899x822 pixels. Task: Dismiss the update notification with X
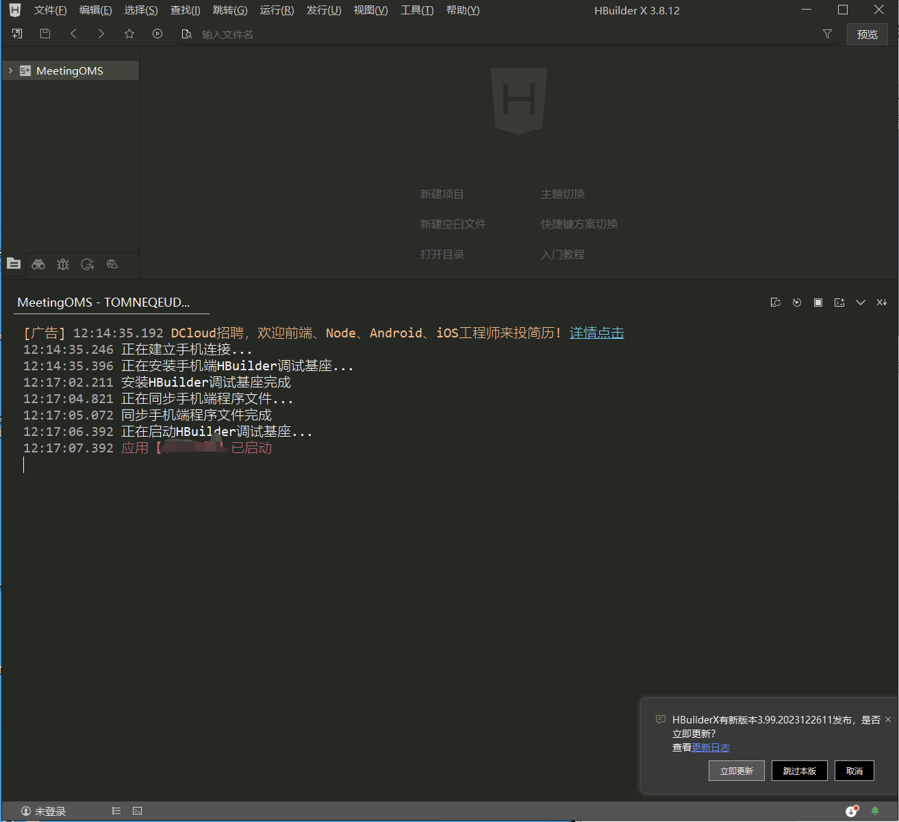click(x=888, y=719)
